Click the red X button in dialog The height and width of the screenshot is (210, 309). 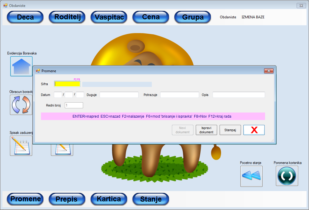point(254,130)
